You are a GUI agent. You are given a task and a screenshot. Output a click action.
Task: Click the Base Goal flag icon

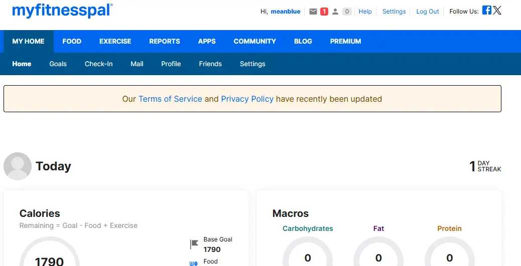coord(194,244)
